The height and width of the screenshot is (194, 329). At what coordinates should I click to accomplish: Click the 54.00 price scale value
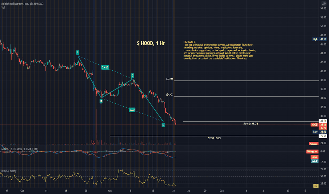coord(323,8)
